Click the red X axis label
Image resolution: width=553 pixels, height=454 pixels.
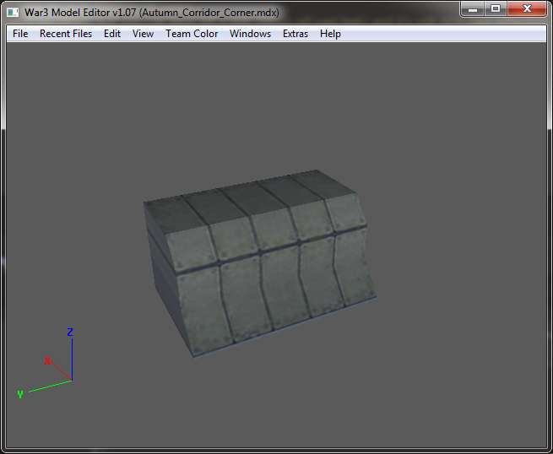[47, 361]
